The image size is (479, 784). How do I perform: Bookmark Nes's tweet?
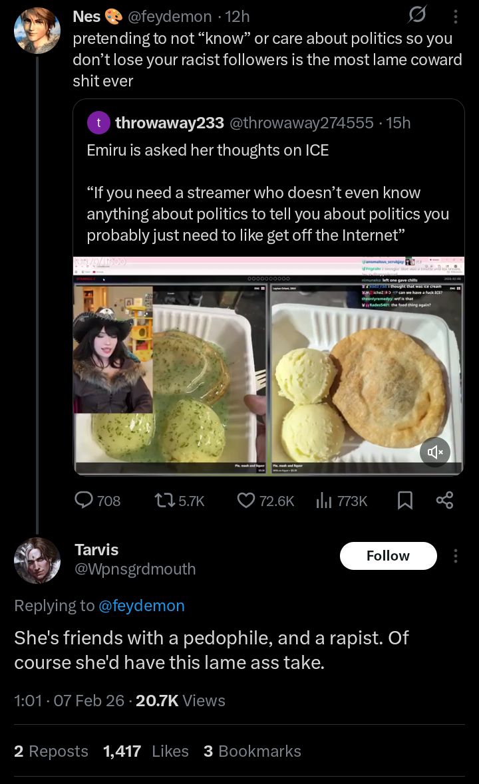pyautogui.click(x=404, y=500)
